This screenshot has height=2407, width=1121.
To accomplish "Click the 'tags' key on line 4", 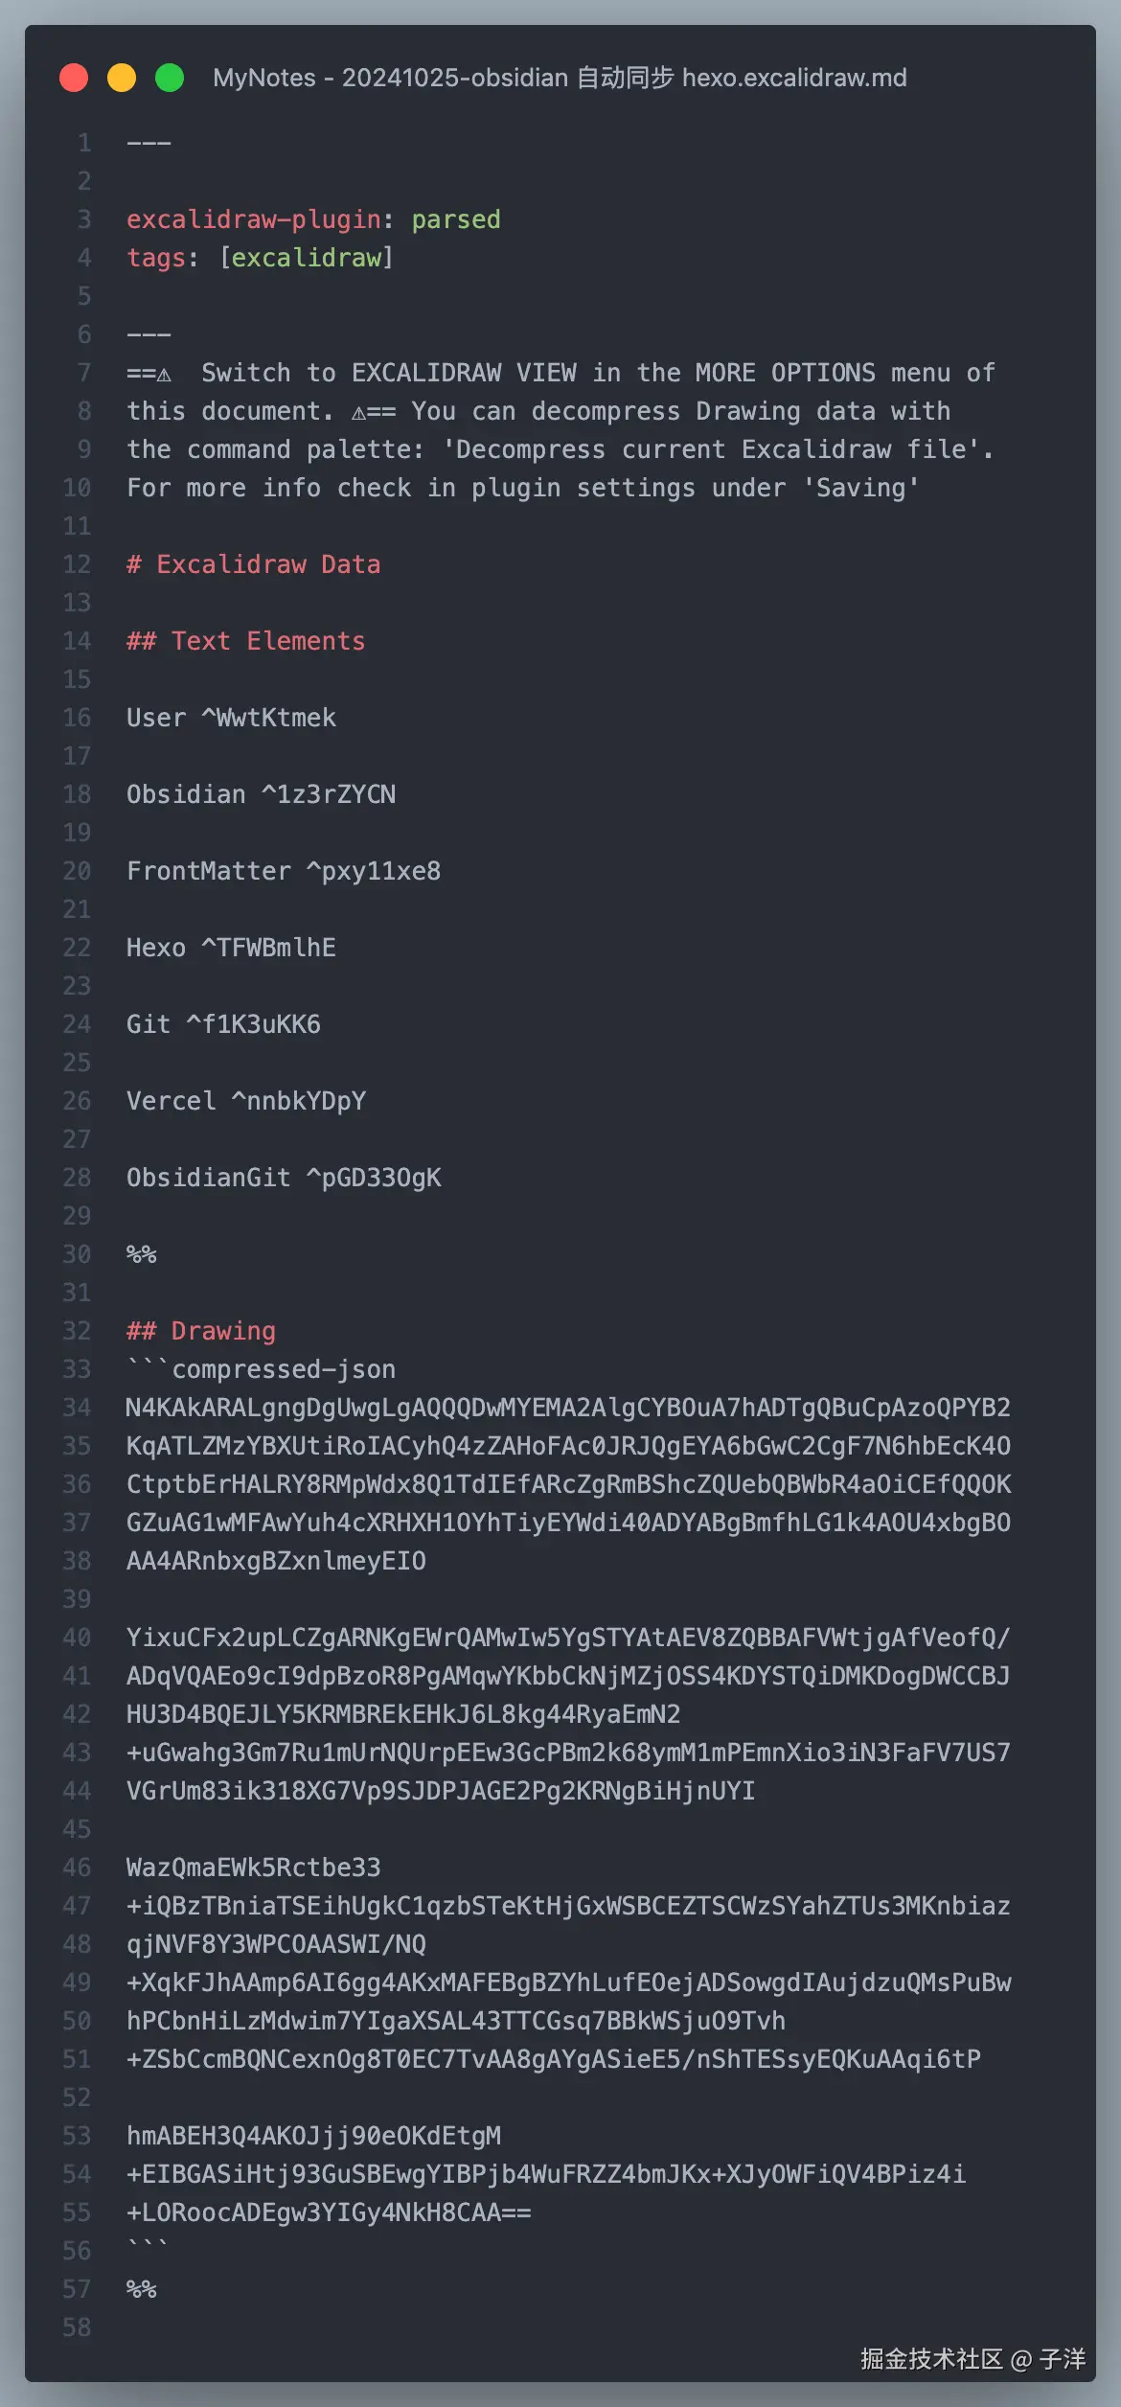I will tap(156, 258).
